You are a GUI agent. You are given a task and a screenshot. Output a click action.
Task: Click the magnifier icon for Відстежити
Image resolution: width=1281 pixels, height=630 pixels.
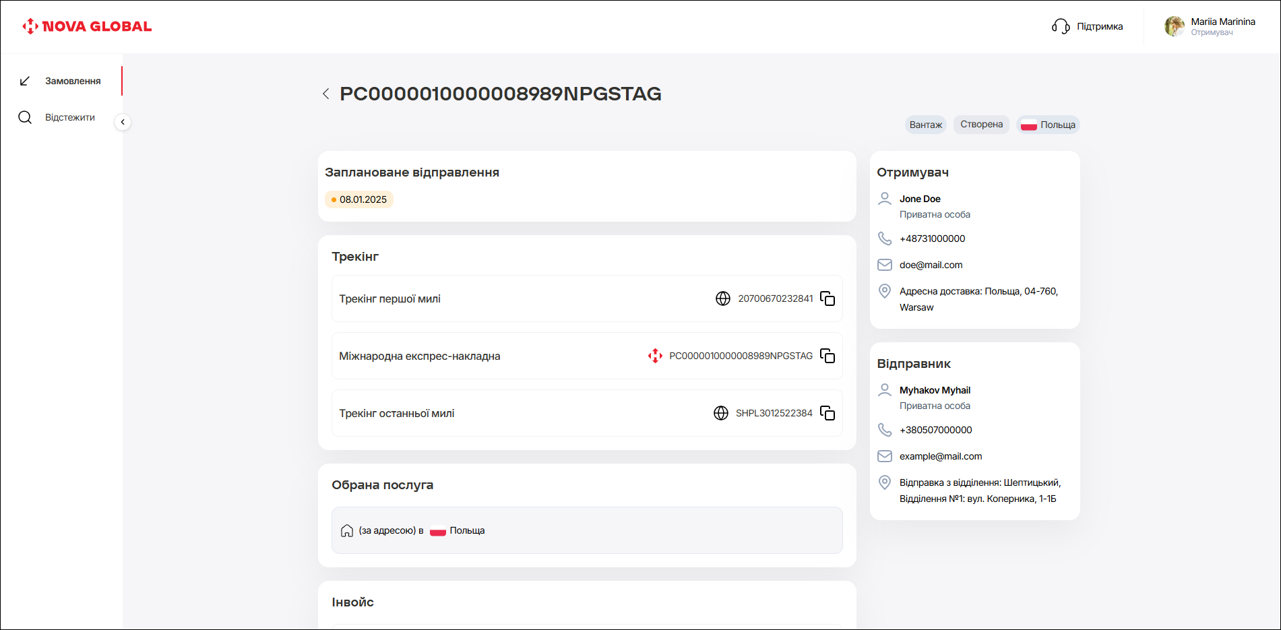pos(25,117)
